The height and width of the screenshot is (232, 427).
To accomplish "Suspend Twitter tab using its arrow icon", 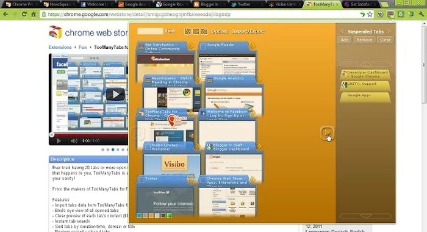I will [x=191, y=180].
